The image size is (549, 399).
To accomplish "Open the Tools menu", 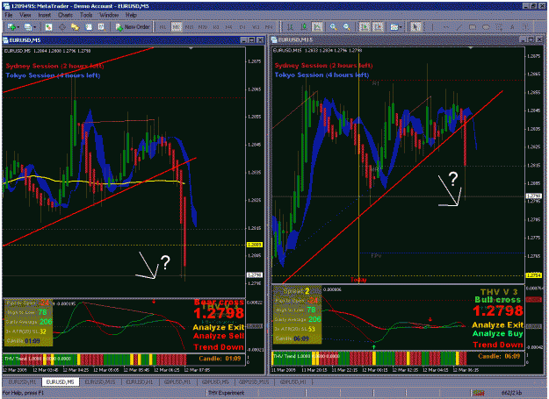I will [86, 15].
